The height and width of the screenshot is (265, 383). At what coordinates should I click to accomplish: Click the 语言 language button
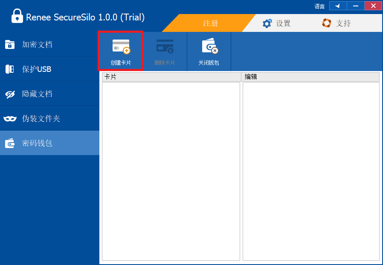pos(319,6)
